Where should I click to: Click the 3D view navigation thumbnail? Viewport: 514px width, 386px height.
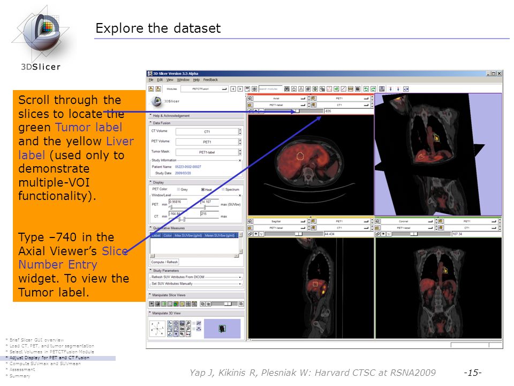click(x=222, y=329)
